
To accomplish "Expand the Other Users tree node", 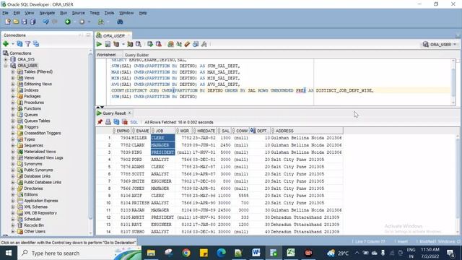I will tap(13, 232).
